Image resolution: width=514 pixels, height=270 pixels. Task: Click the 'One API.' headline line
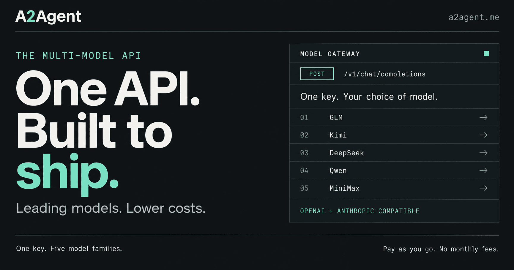click(x=108, y=89)
